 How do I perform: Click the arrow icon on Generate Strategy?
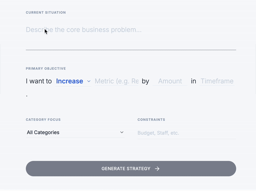157,169
